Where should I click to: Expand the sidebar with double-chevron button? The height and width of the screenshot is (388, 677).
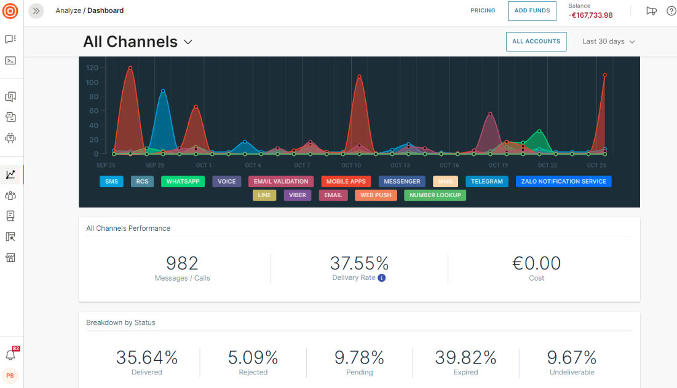click(x=36, y=11)
